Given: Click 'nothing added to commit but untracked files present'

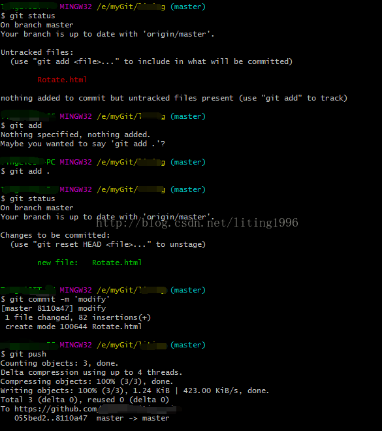Looking at the screenshot, I should (117, 98).
